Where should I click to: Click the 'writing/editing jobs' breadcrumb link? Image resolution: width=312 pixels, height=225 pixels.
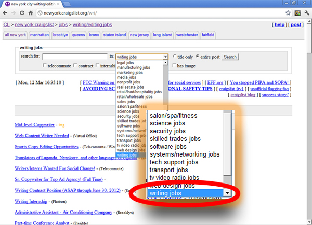[93, 25]
